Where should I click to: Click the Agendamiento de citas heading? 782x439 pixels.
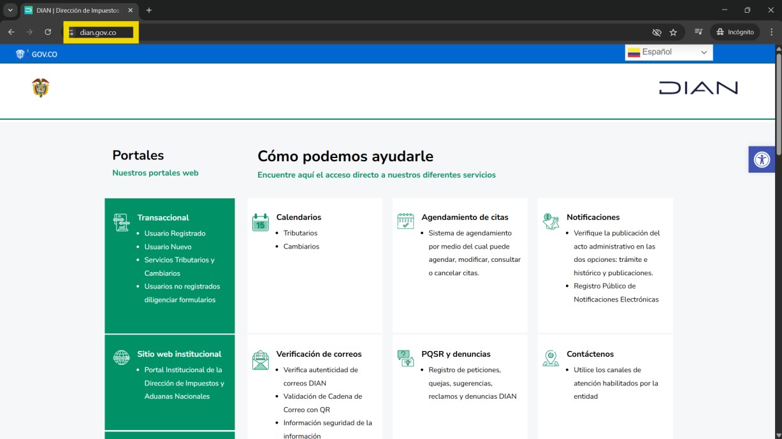465,217
